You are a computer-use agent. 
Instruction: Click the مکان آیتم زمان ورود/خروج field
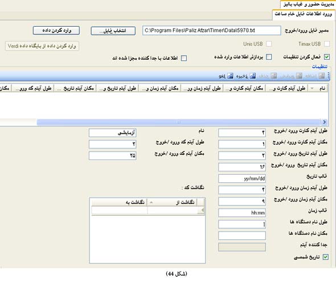coord(242,201)
